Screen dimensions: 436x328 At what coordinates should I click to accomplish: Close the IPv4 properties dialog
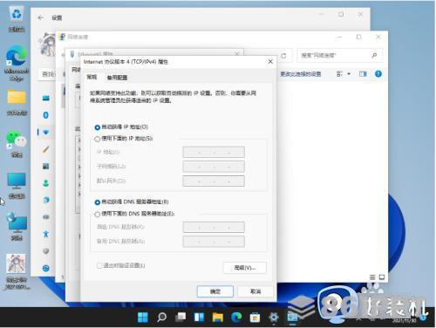coord(270,62)
